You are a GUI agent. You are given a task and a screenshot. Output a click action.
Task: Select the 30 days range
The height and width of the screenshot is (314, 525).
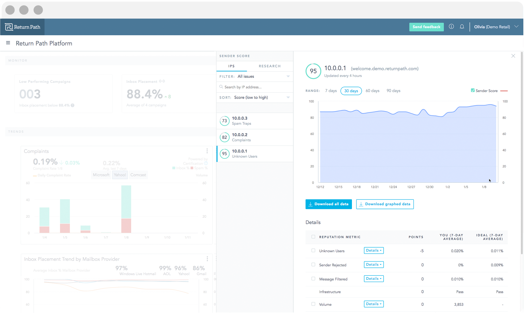[x=351, y=91]
